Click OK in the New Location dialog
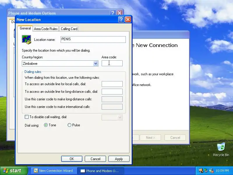The image size is (233, 175). click(x=72, y=159)
